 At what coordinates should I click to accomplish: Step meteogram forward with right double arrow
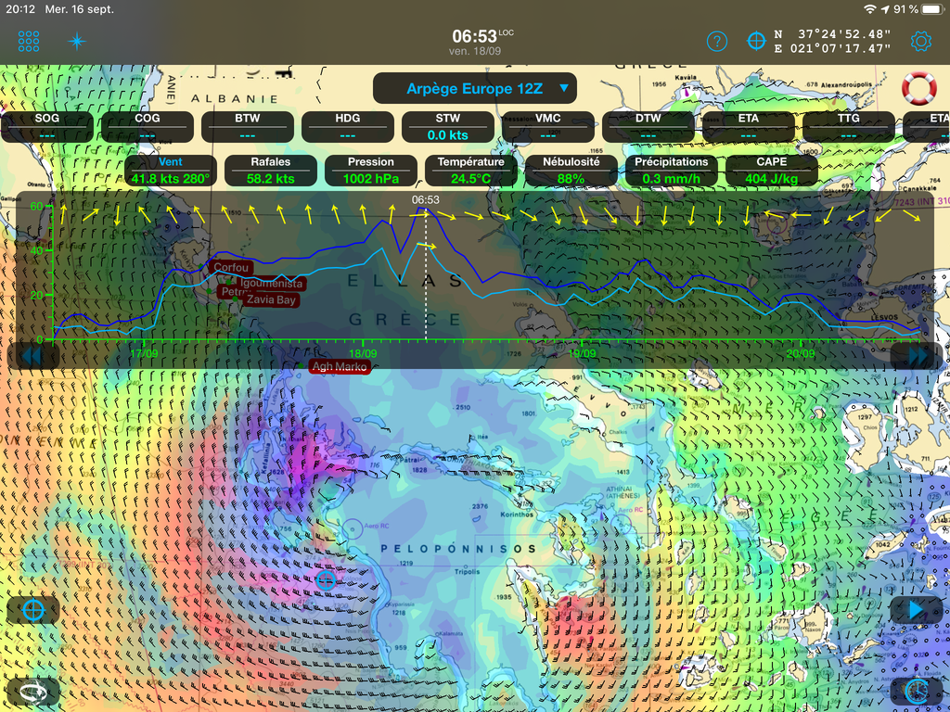pyautogui.click(x=918, y=355)
